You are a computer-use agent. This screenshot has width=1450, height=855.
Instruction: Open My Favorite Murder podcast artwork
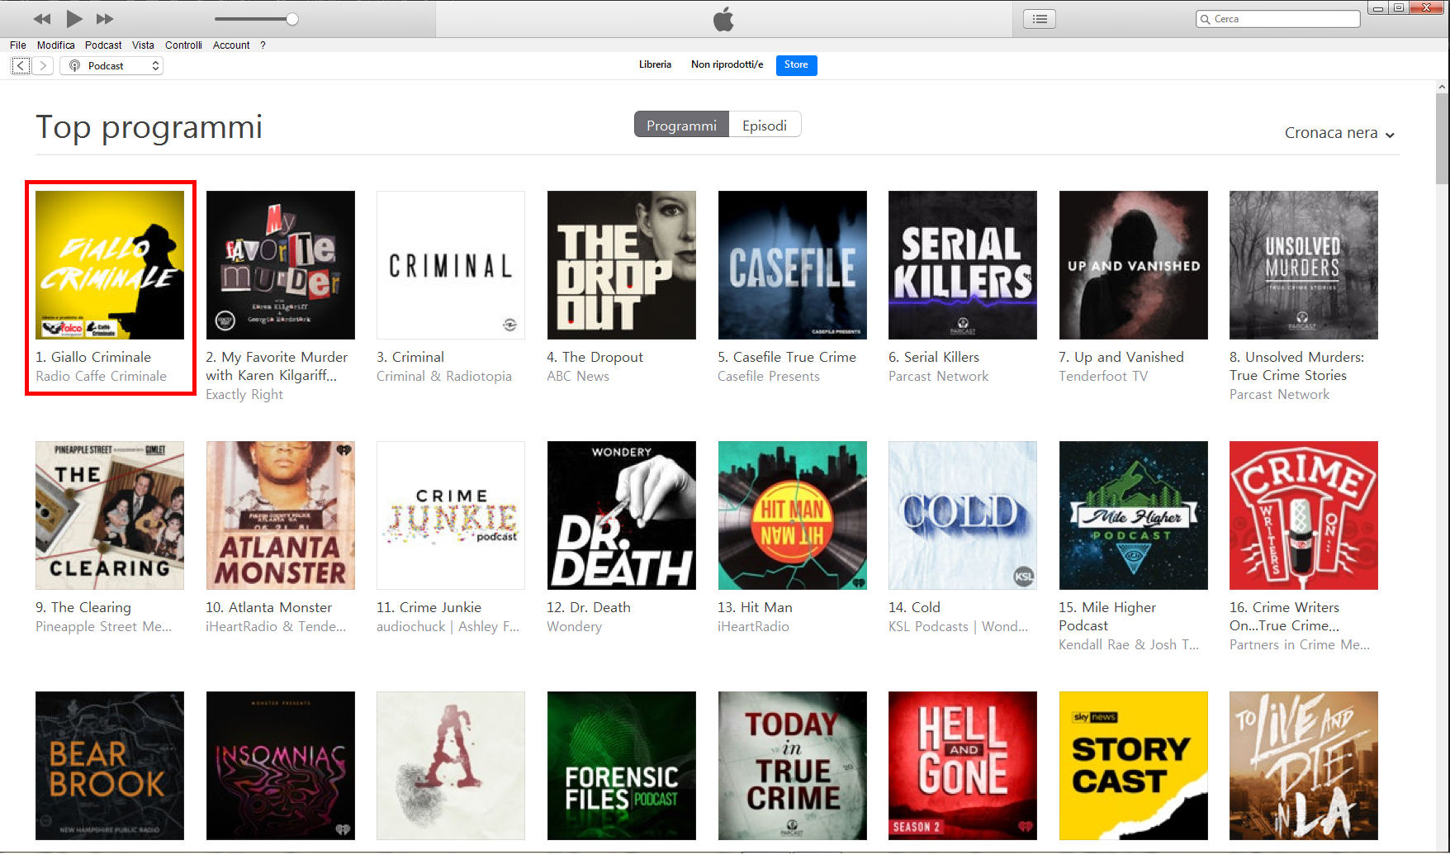pyautogui.click(x=281, y=265)
